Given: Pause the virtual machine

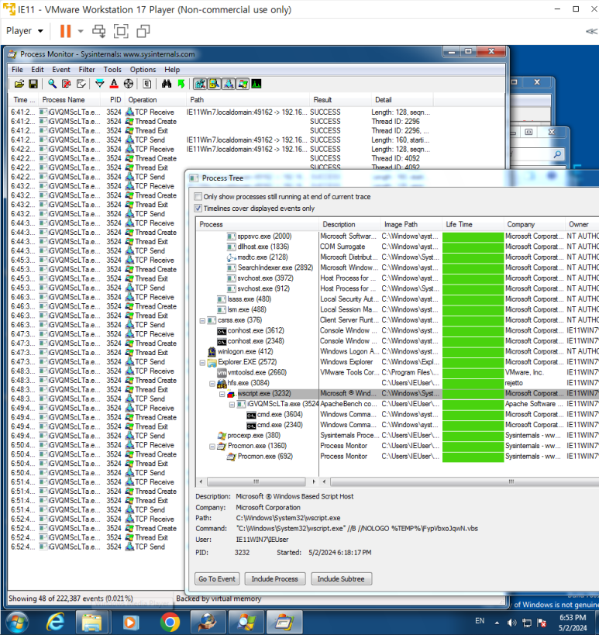Looking at the screenshot, I should [66, 31].
